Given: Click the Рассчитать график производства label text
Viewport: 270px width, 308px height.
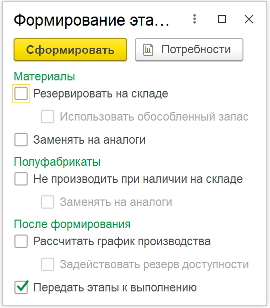Looking at the screenshot, I should tap(122, 241).
